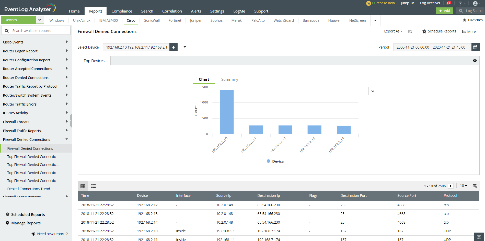Expand Firewall Traffic Reports group
This screenshot has width=485, height=241.
tap(67, 130)
